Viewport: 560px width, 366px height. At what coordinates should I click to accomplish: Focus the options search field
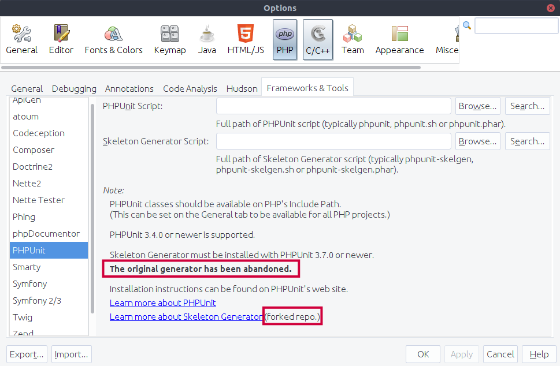click(517, 25)
